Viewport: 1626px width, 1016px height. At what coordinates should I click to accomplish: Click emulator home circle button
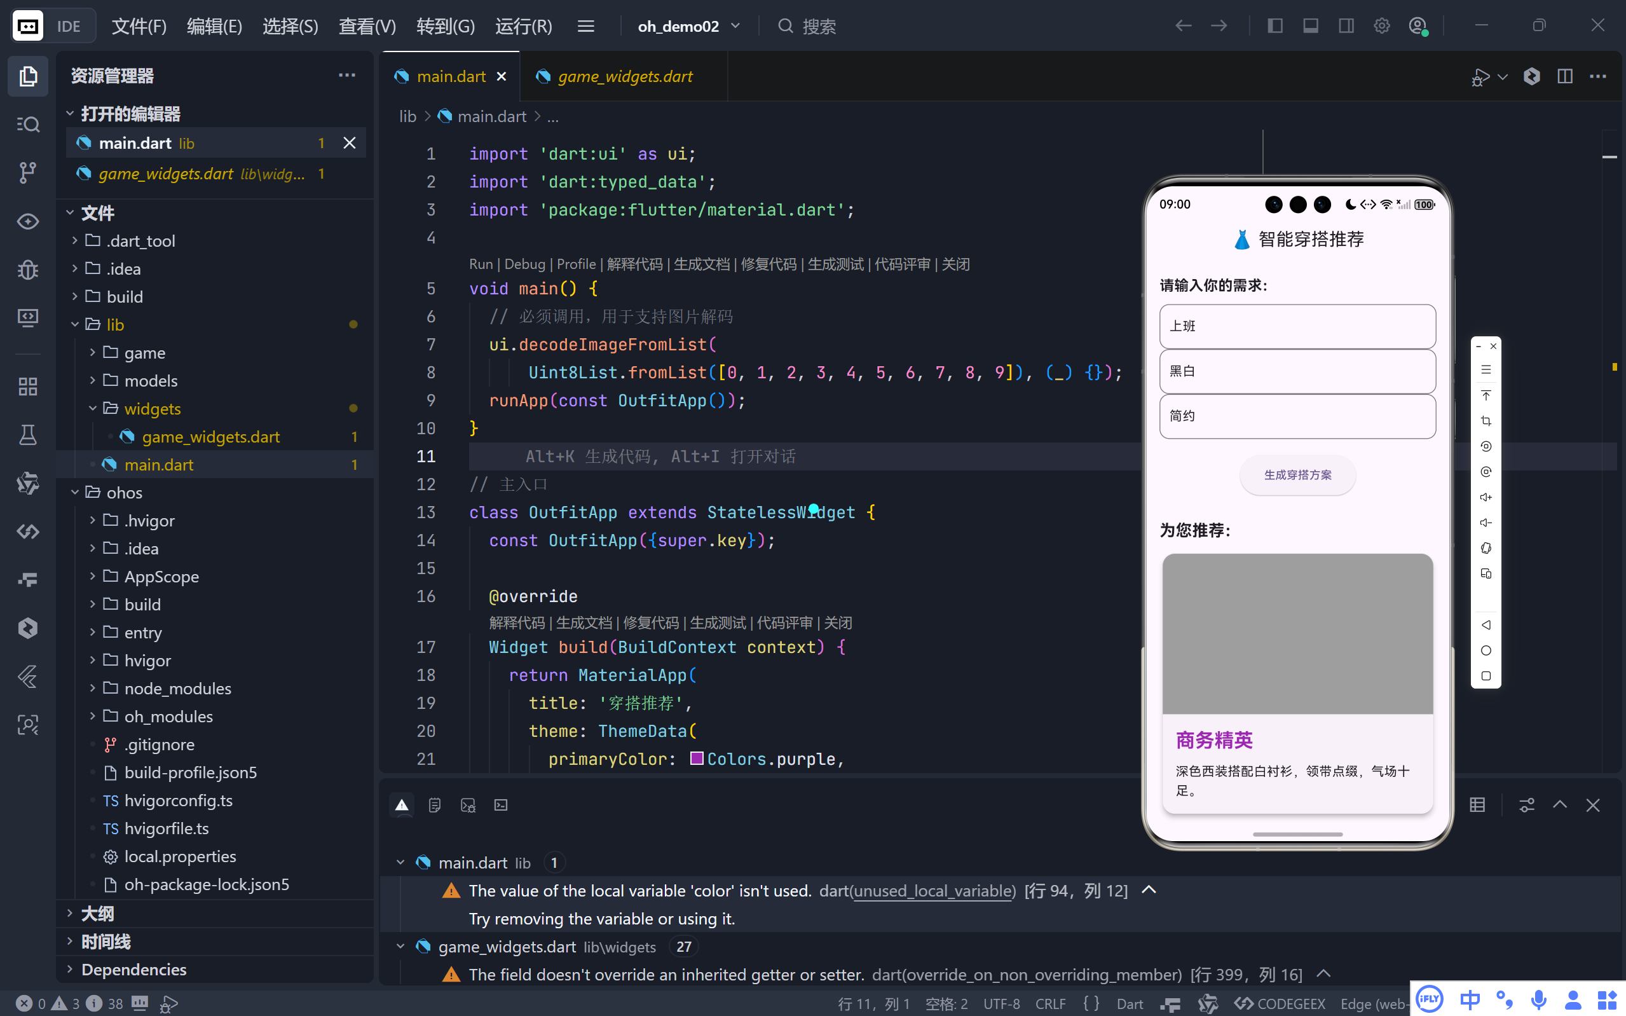click(x=1486, y=650)
